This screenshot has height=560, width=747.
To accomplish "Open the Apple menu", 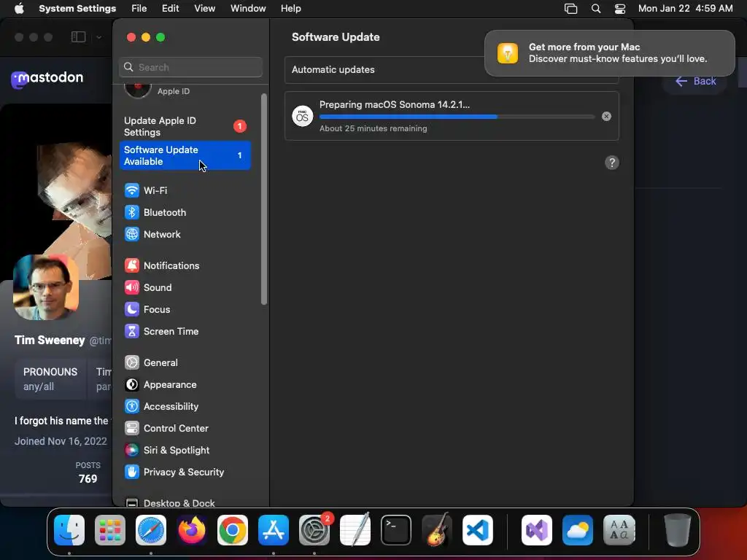I will pyautogui.click(x=19, y=9).
